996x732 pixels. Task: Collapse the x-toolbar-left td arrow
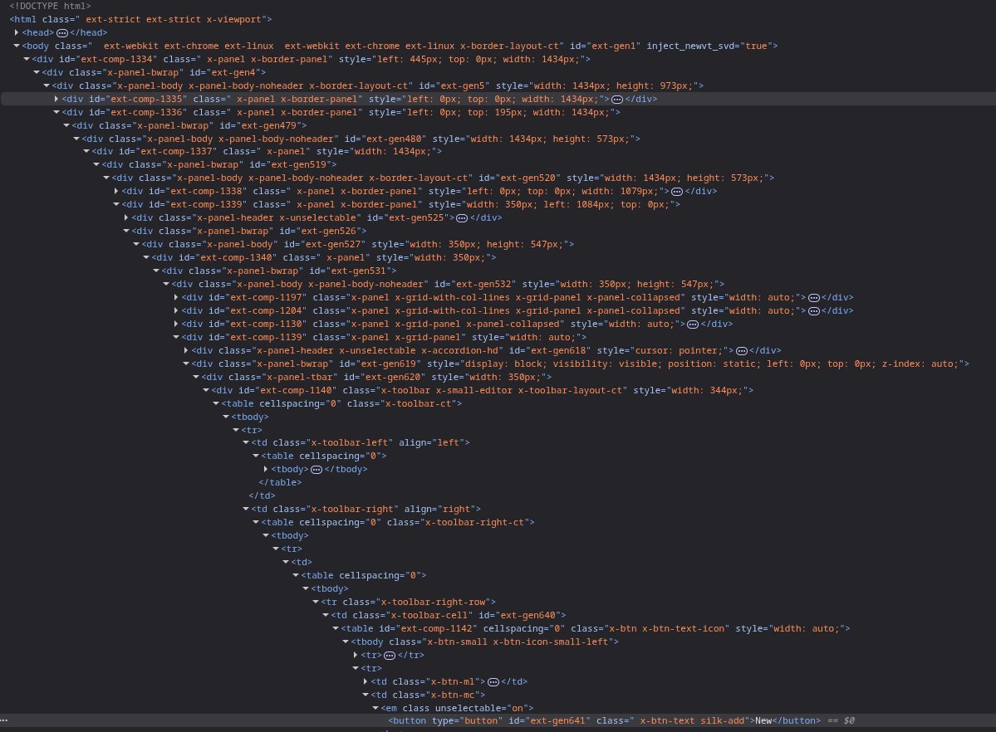coord(246,442)
